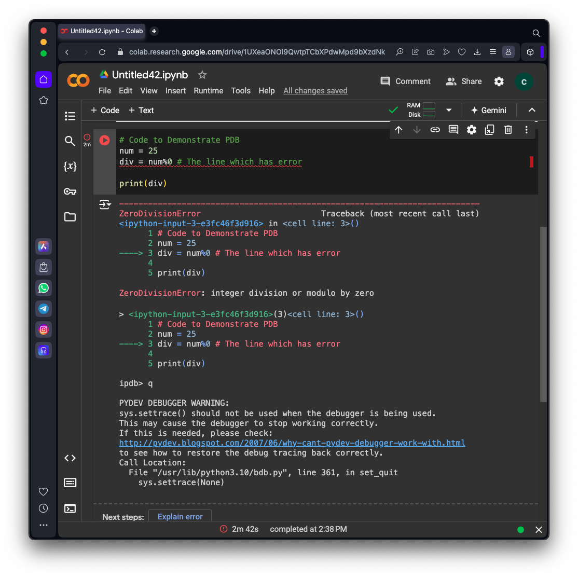Image resolution: width=578 pixels, height=578 pixels.
Task: Move cell down arrow
Action: coord(417,130)
